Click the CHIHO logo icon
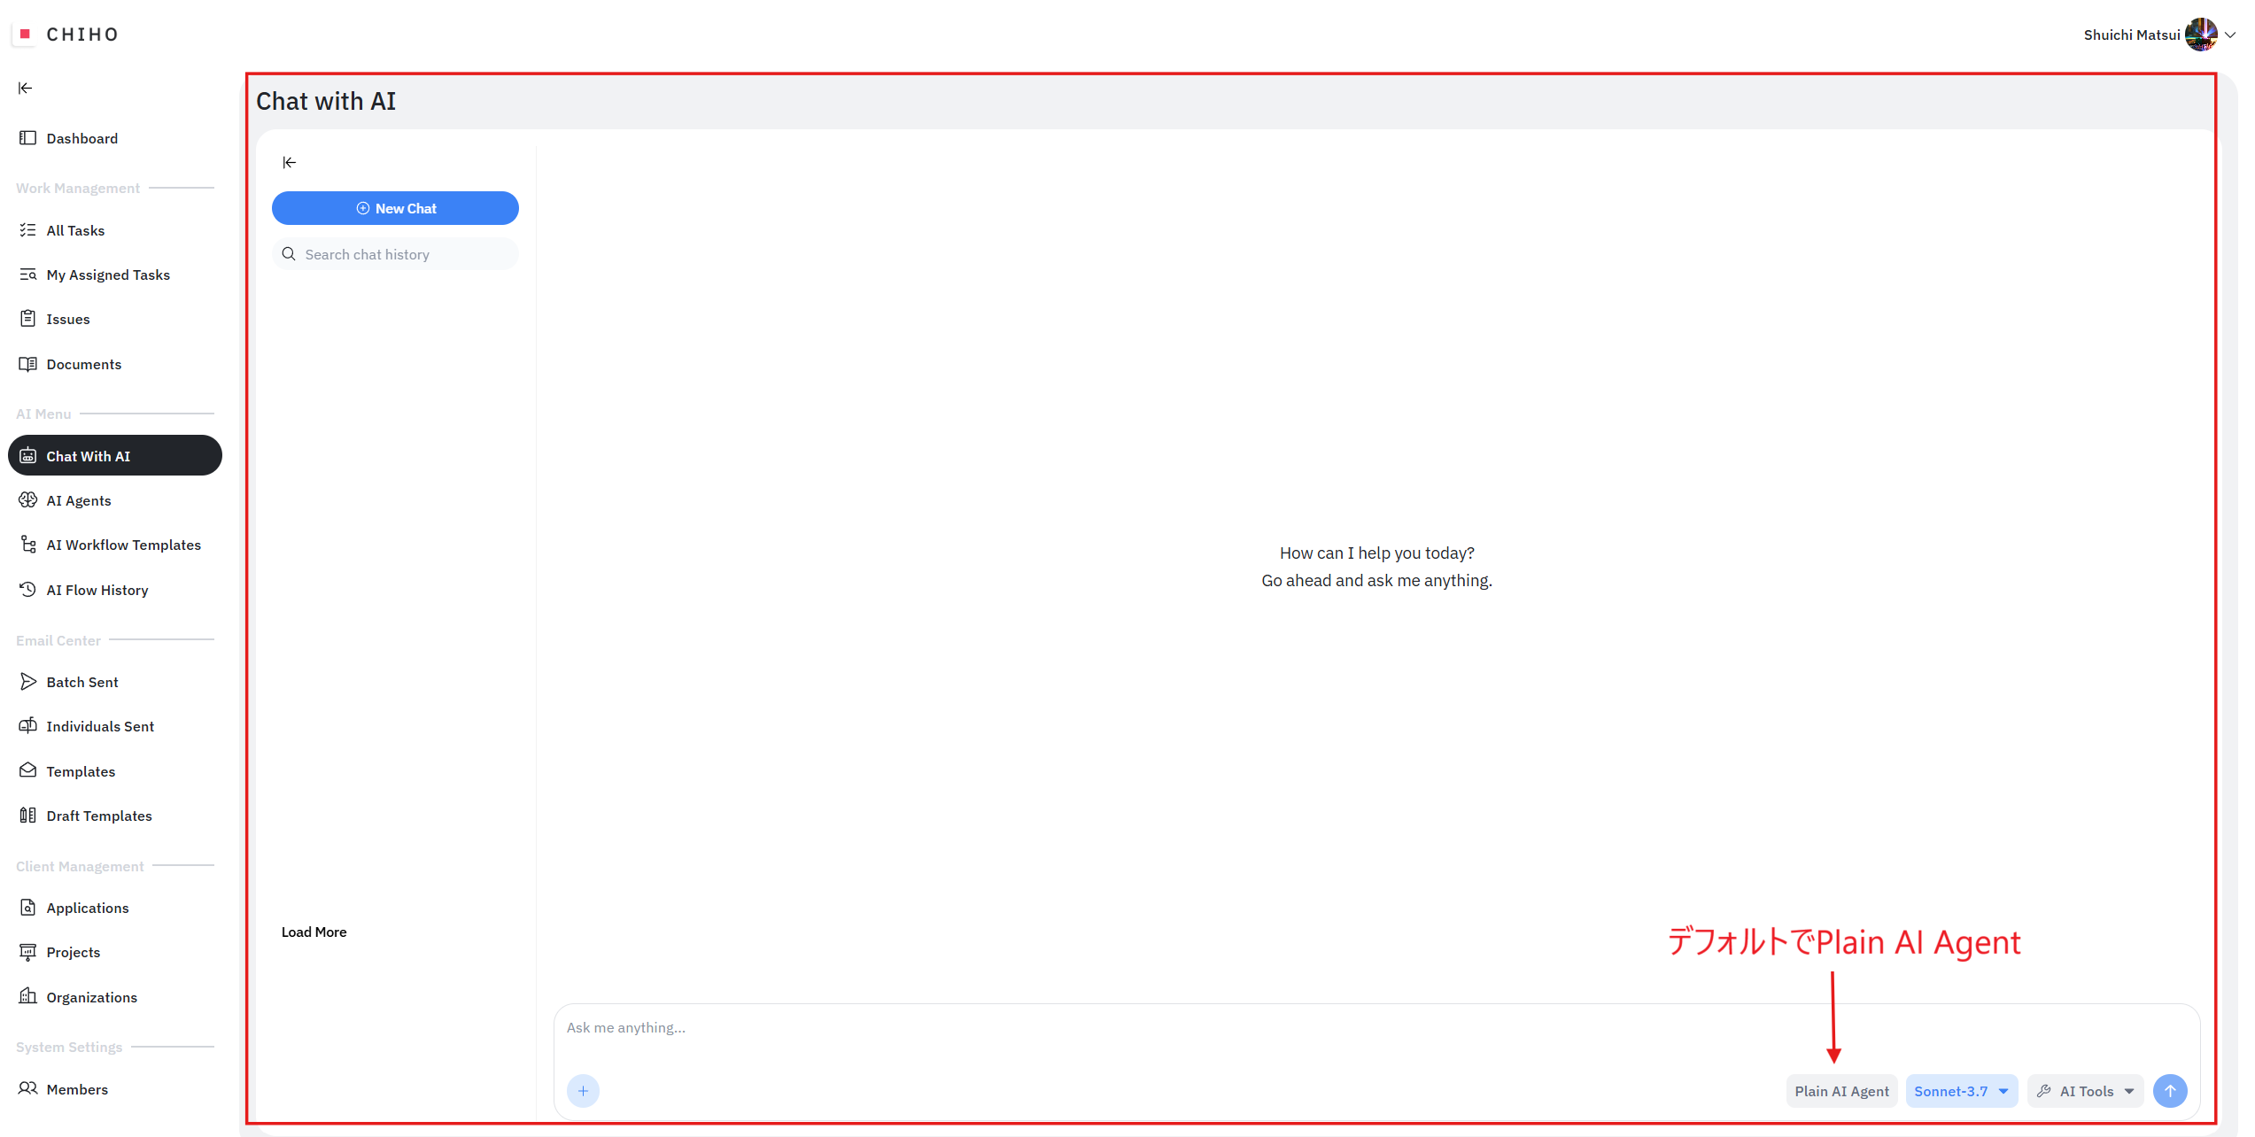 (25, 34)
